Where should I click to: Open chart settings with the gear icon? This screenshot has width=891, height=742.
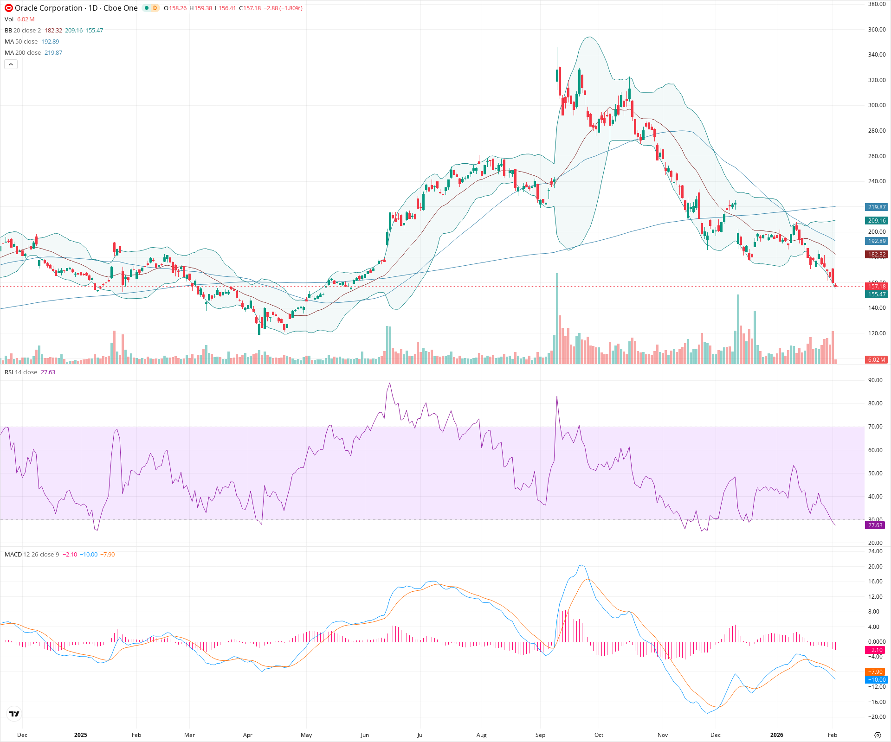click(877, 735)
